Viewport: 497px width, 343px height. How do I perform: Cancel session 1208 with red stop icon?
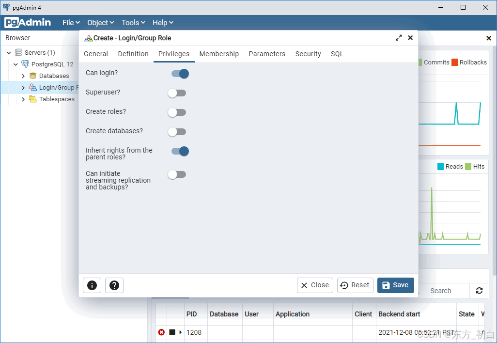(x=161, y=332)
